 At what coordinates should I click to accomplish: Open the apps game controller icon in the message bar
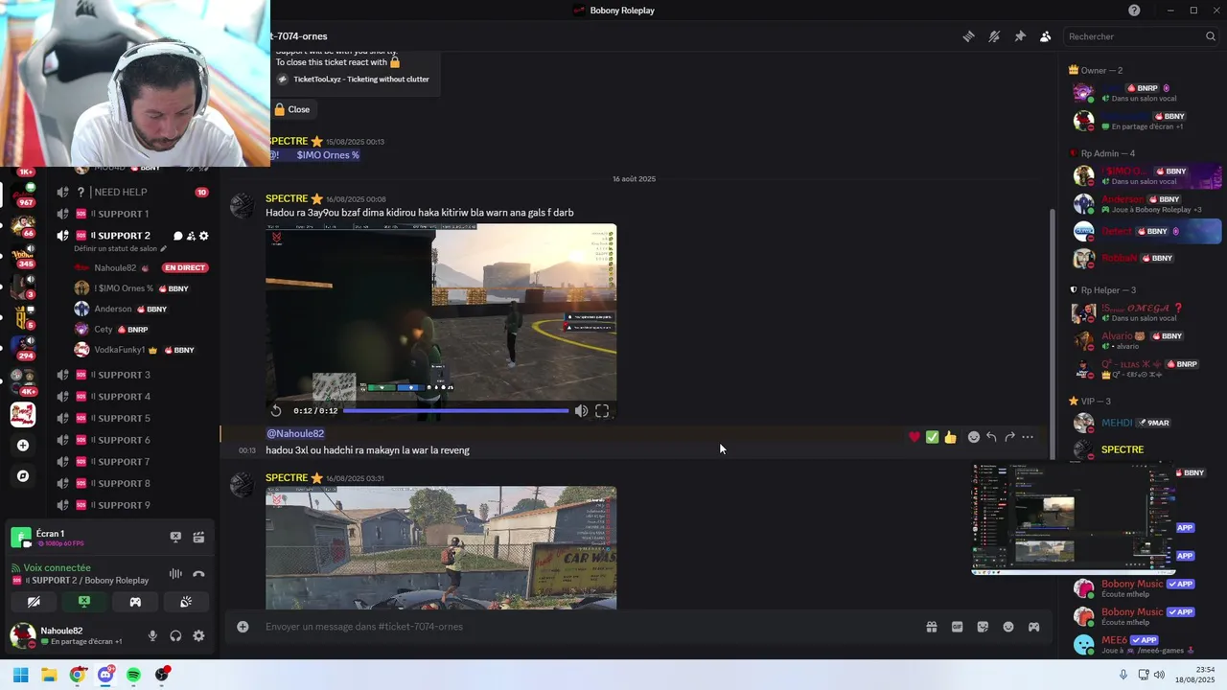[1034, 627]
